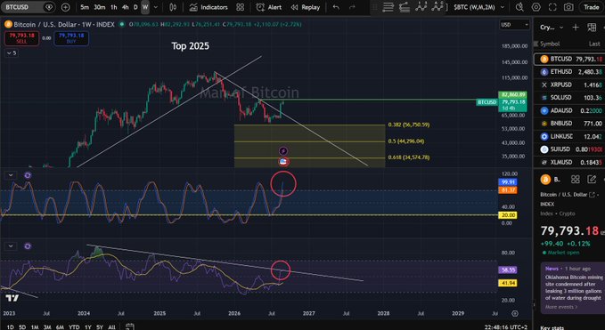This screenshot has width=605, height=330.
Task: Add a symbol with plus-circle icon
Action: tap(66, 7)
